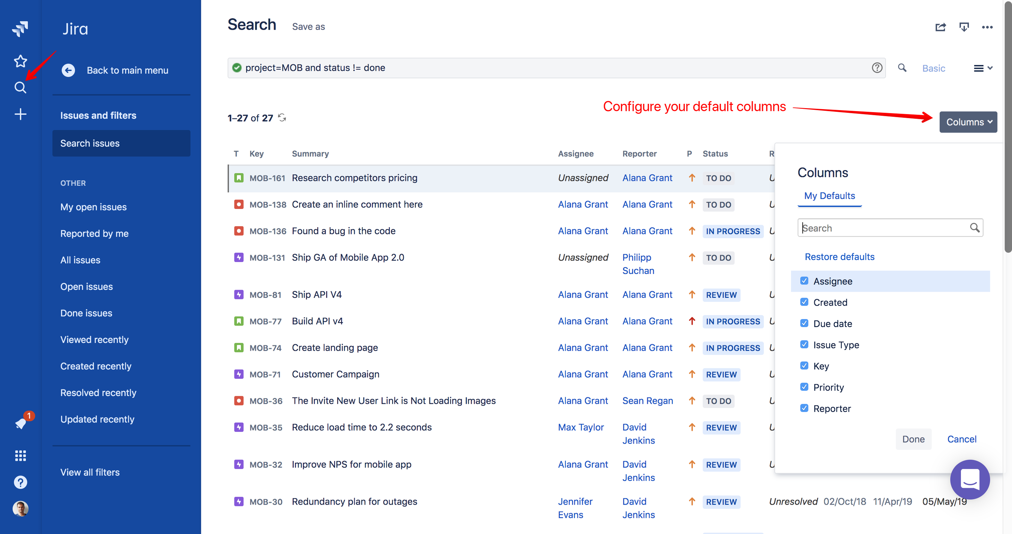The height and width of the screenshot is (534, 1012).
Task: Click the Done button in Columns panel
Action: pos(914,439)
